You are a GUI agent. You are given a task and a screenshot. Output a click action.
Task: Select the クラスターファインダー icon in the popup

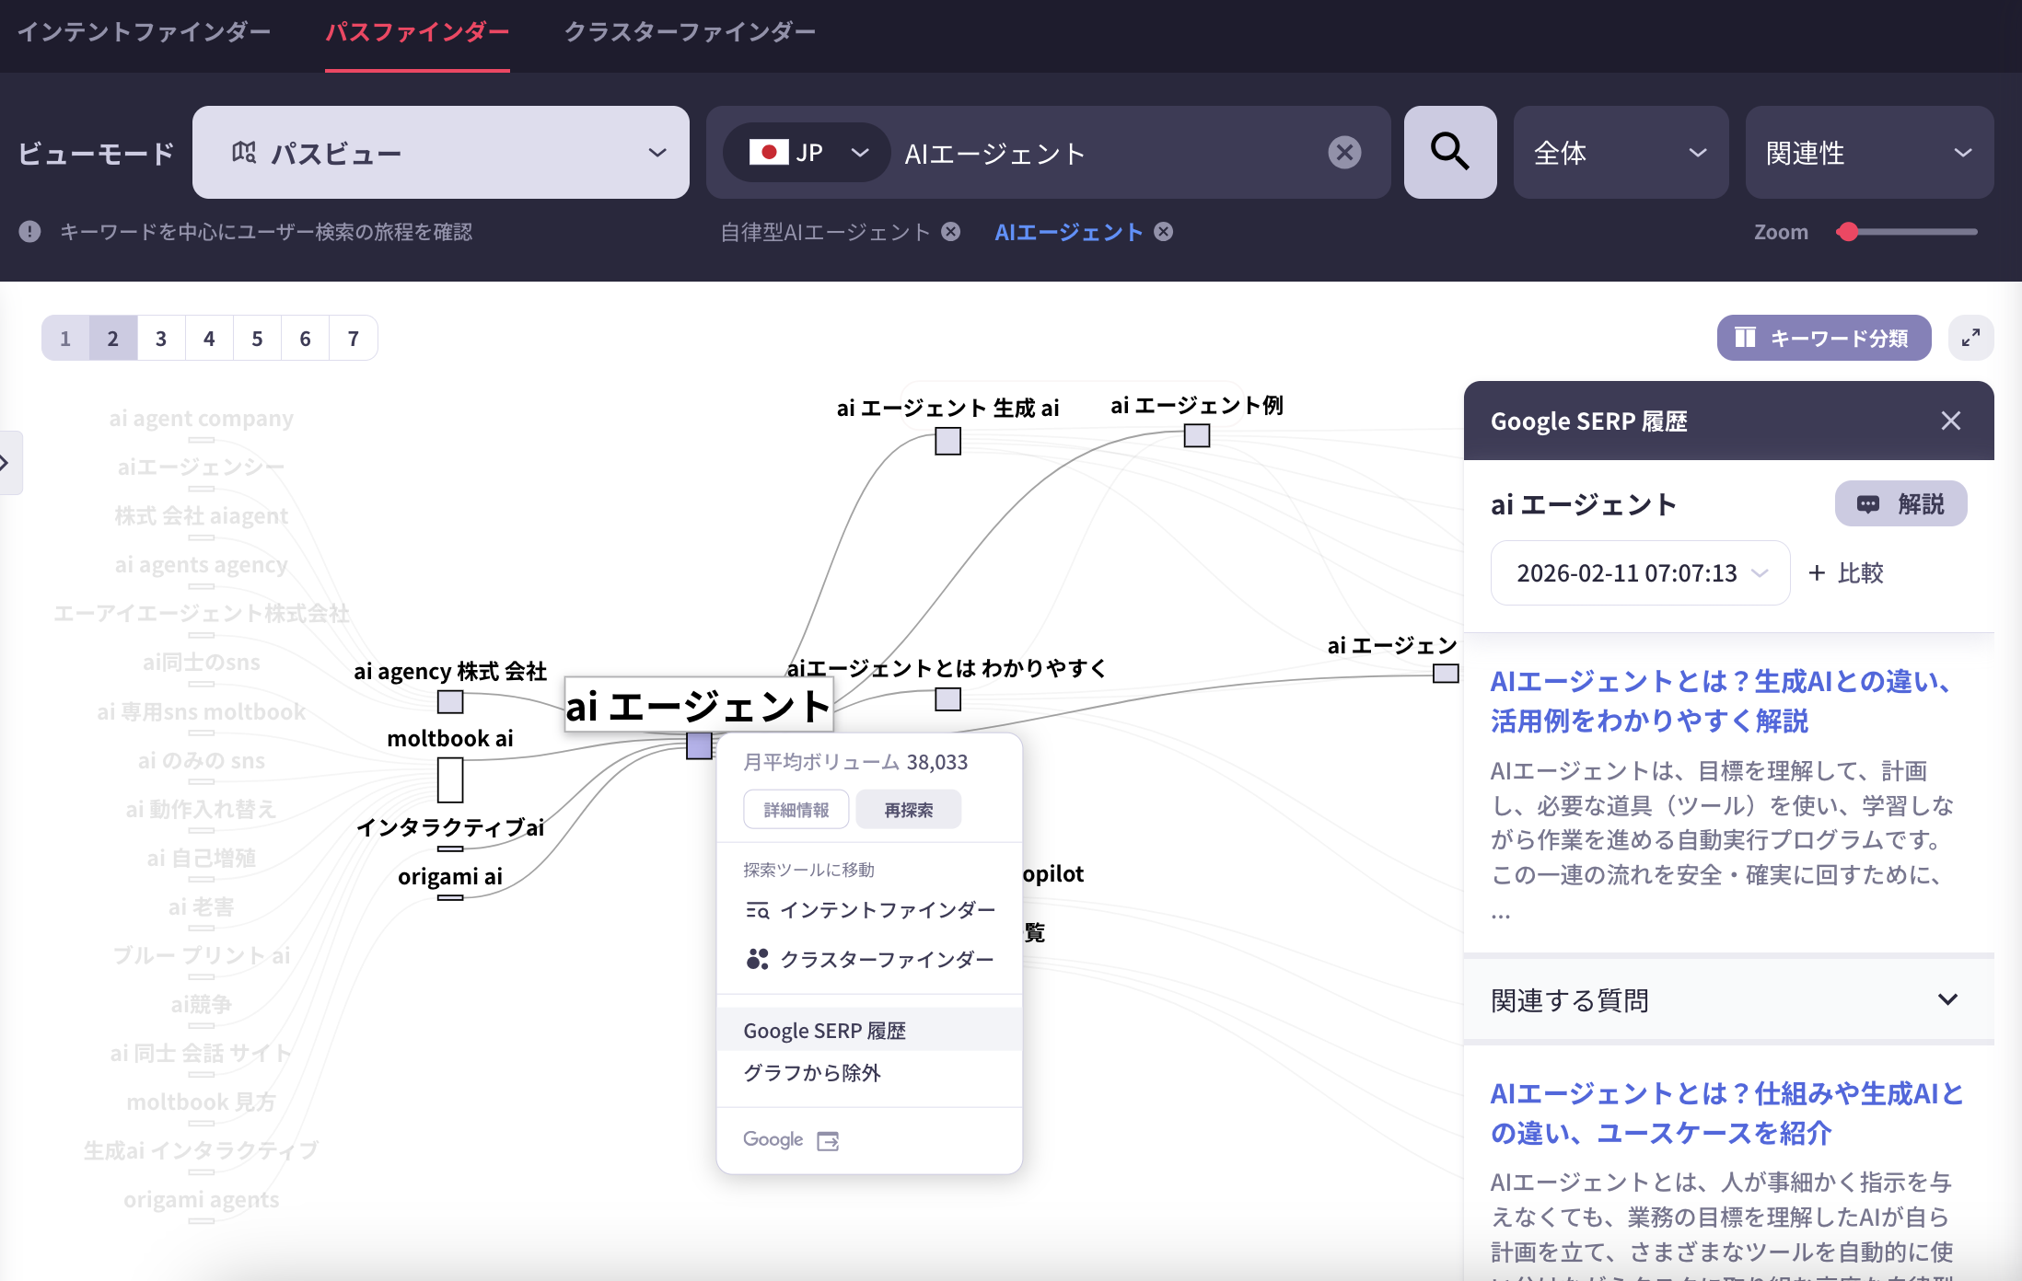tap(756, 959)
